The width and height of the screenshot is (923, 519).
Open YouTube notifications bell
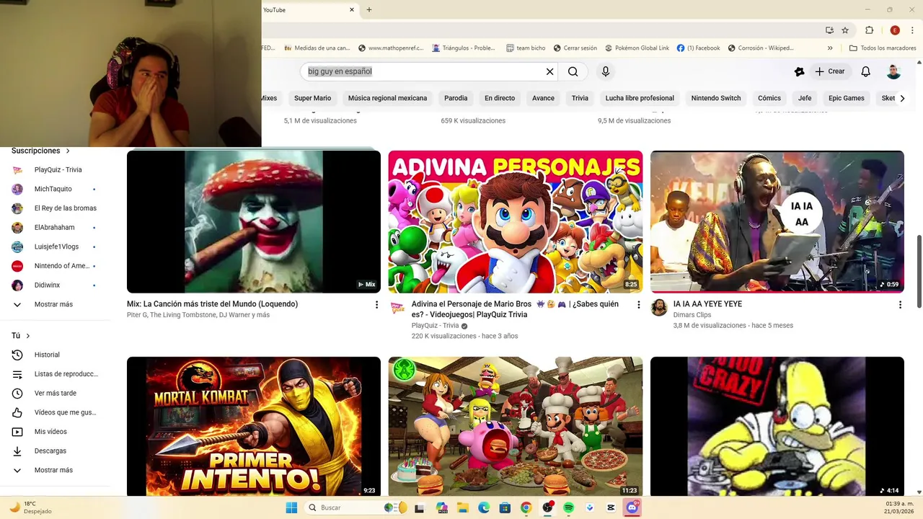(x=866, y=71)
